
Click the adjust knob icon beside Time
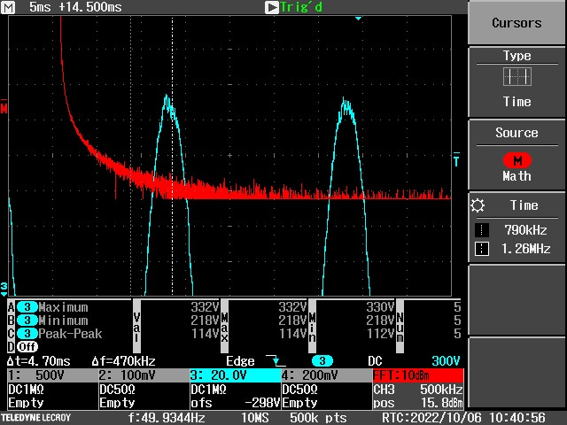click(479, 205)
